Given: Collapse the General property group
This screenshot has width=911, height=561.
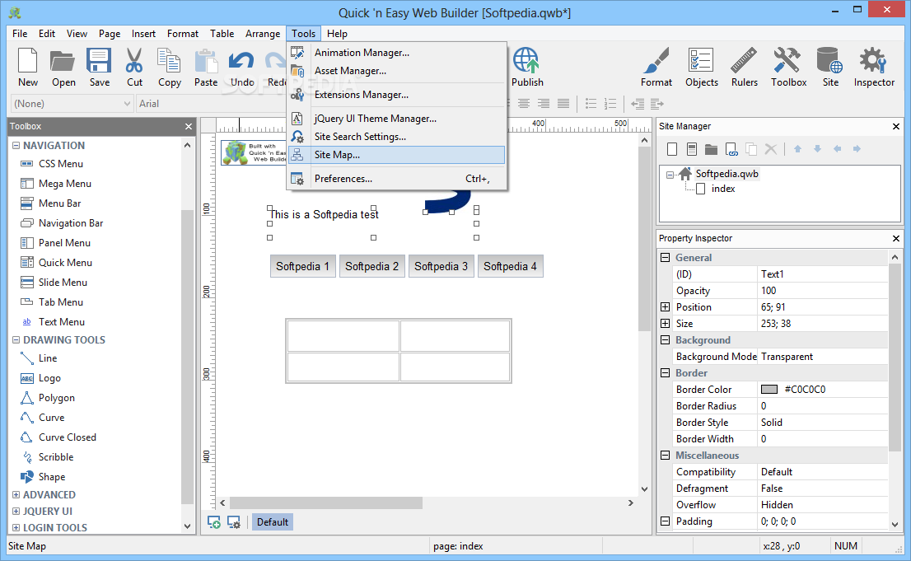Looking at the screenshot, I should tap(666, 258).
